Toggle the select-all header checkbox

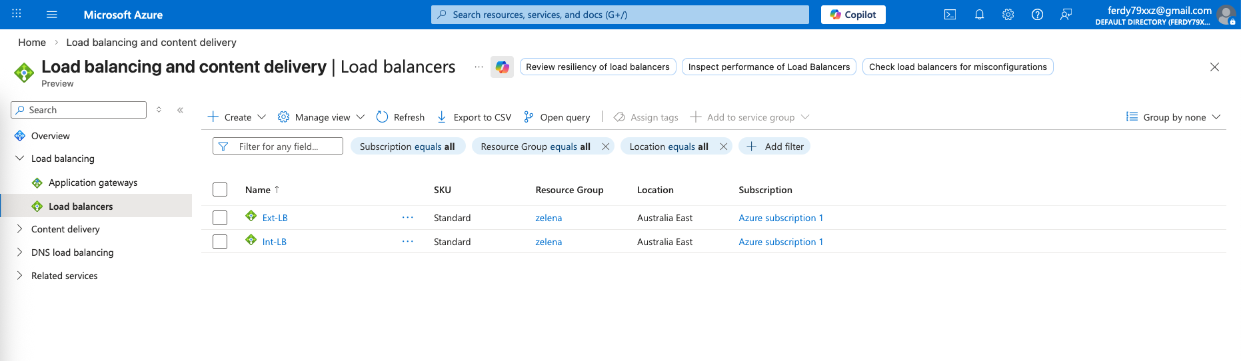[x=220, y=190]
